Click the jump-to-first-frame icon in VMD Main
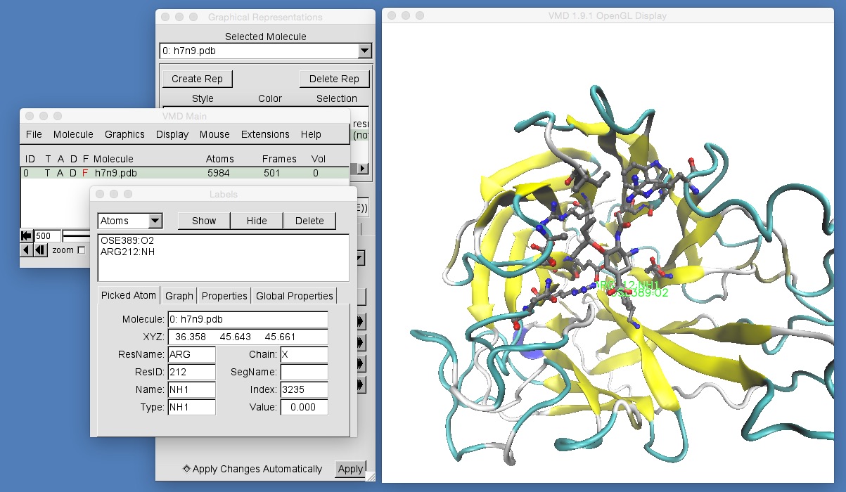 click(25, 236)
